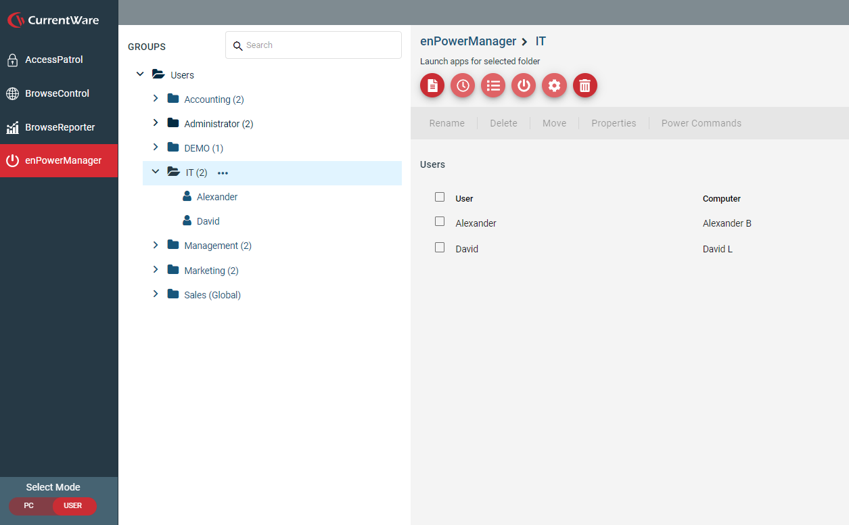The image size is (849, 525).
Task: Click the User column header
Action: pos(464,199)
